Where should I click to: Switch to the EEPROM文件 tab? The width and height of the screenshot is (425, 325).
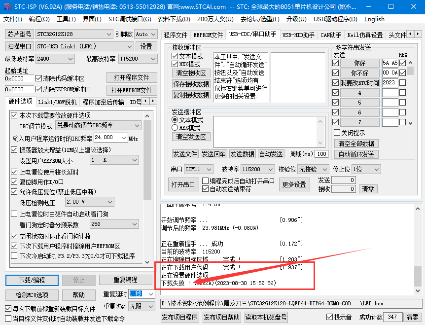point(208,35)
